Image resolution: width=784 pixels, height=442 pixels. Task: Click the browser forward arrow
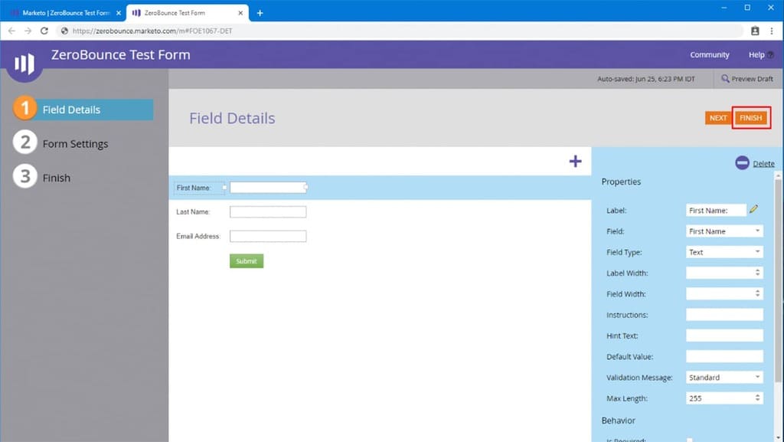[x=28, y=31]
